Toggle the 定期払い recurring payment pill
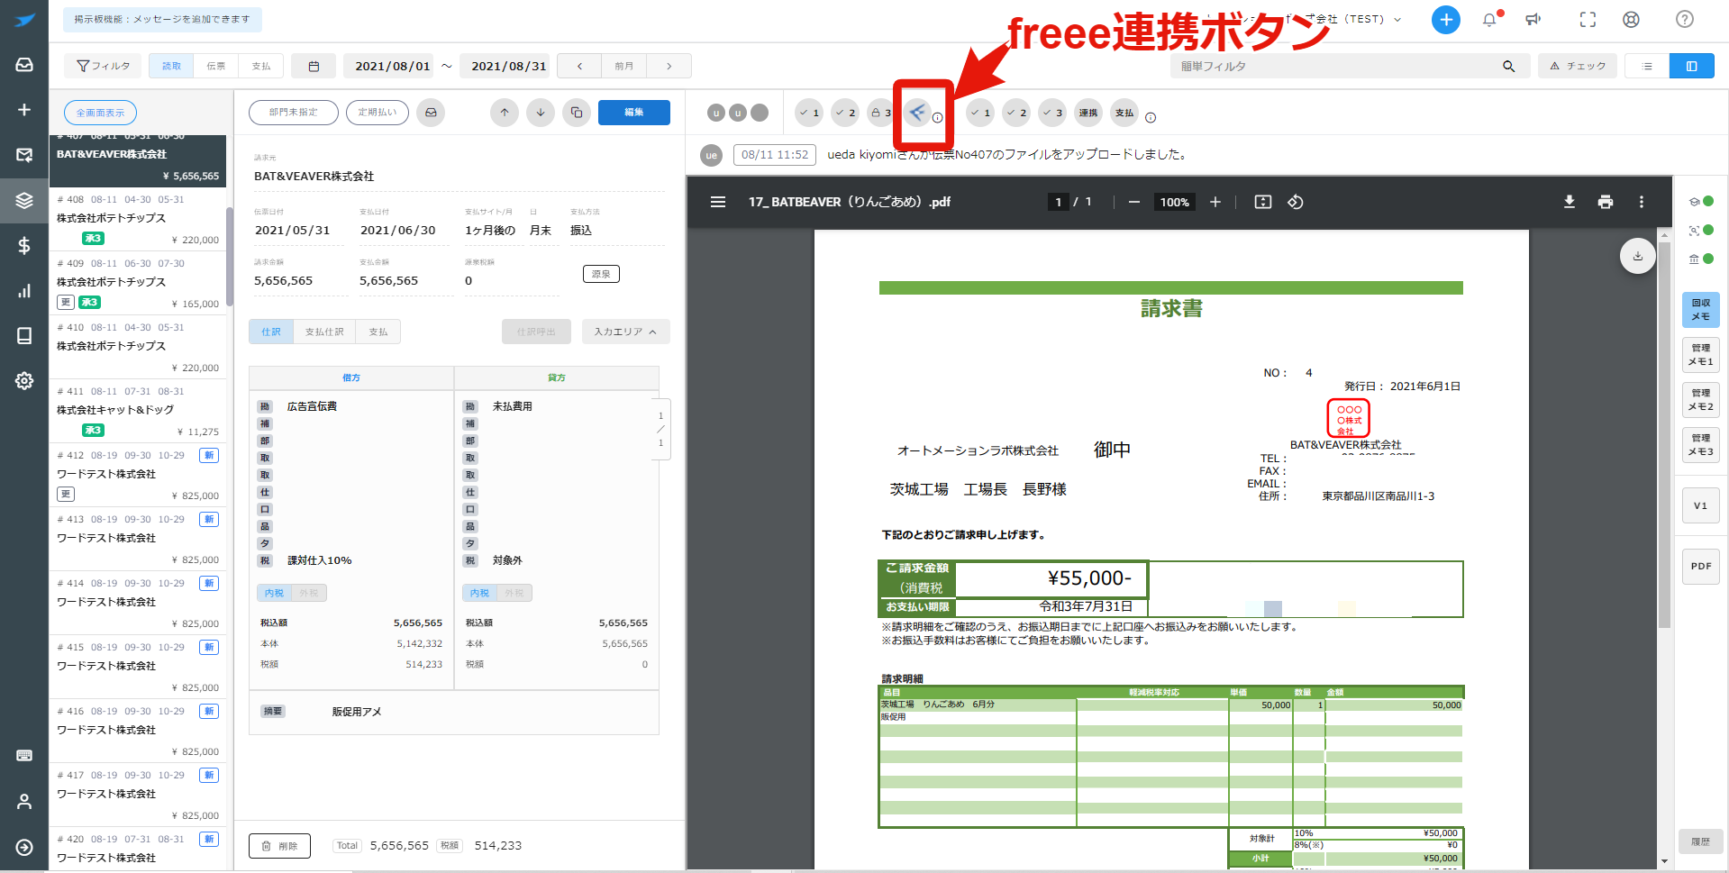The image size is (1729, 873). point(378,113)
